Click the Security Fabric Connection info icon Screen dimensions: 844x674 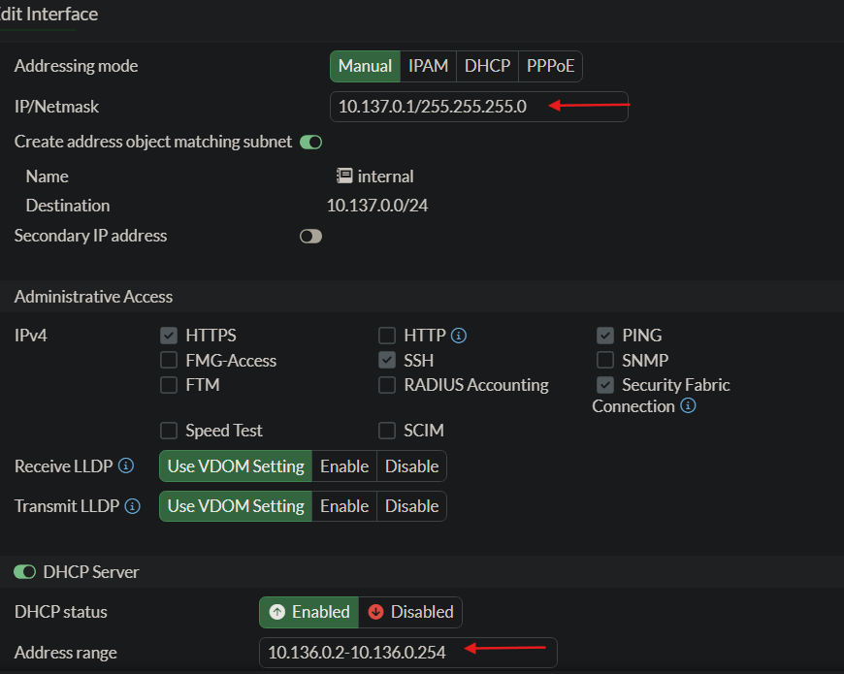point(688,405)
